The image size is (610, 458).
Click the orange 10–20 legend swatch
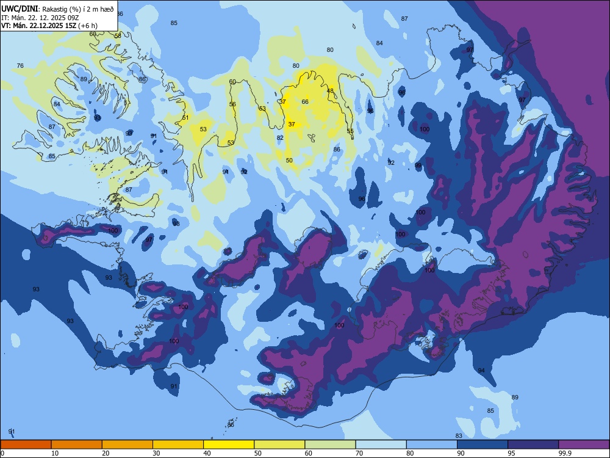(x=77, y=445)
